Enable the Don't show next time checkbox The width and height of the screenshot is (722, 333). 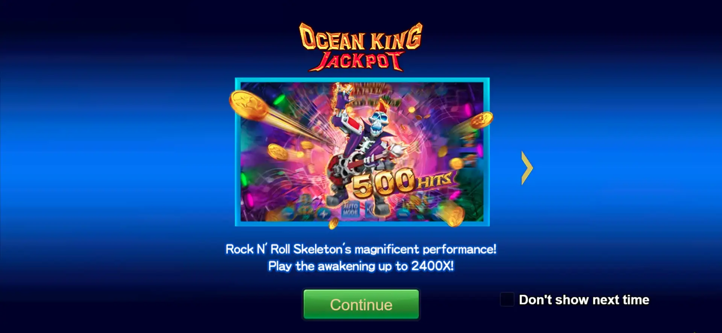507,300
